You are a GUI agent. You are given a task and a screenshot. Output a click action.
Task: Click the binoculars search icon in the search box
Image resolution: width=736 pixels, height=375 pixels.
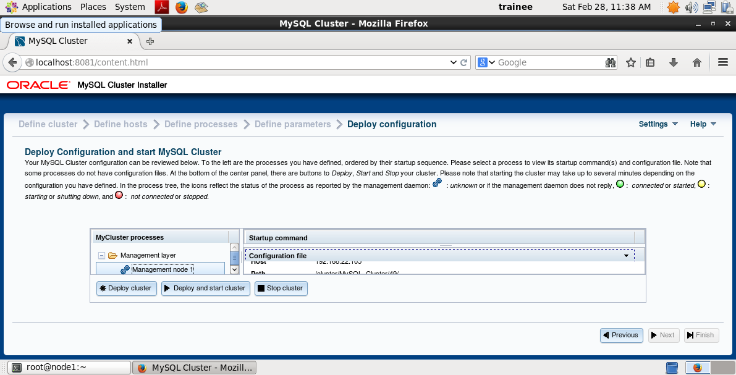610,62
